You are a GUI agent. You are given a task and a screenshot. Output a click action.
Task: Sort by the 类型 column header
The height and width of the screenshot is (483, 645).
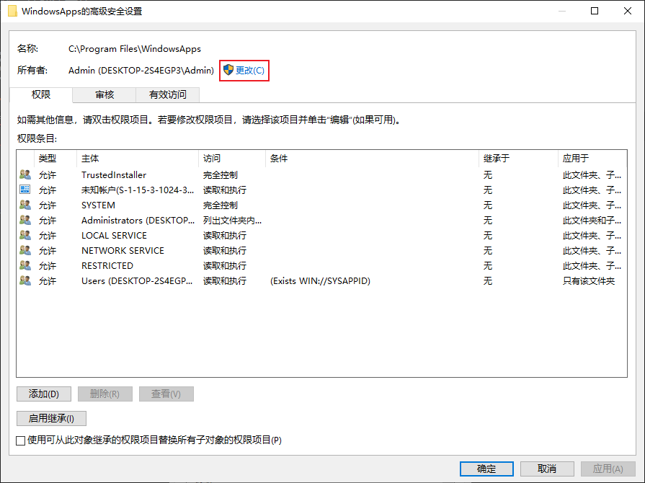click(x=55, y=159)
